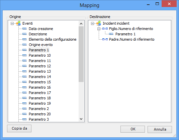Screen dimensions: 179x140
Task: Click the origin list scroll down arrow
Action: 81,119
